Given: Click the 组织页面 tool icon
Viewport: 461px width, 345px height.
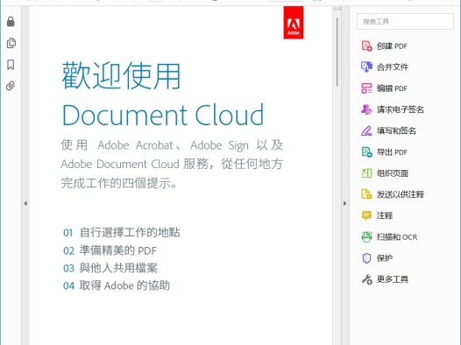Looking at the screenshot, I should point(366,173).
